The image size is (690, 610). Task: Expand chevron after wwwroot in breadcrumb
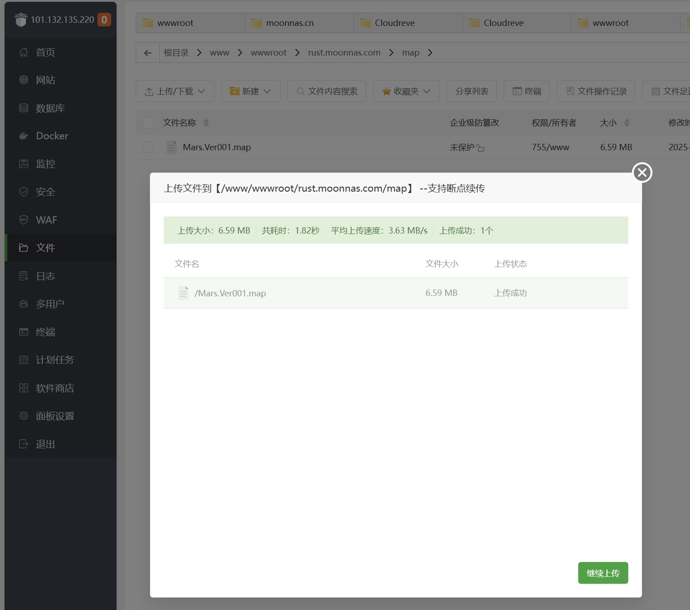297,53
